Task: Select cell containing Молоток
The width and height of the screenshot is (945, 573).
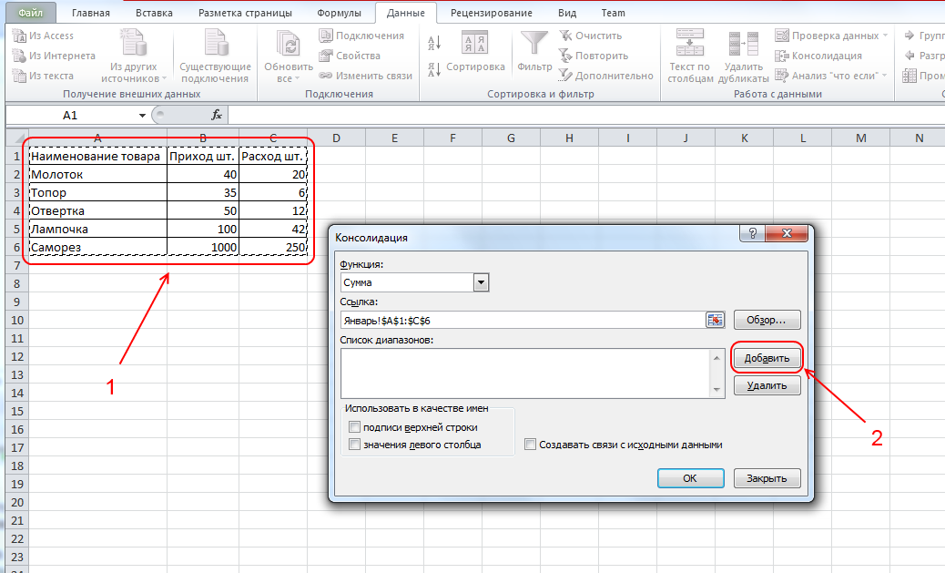Action: tap(97, 174)
